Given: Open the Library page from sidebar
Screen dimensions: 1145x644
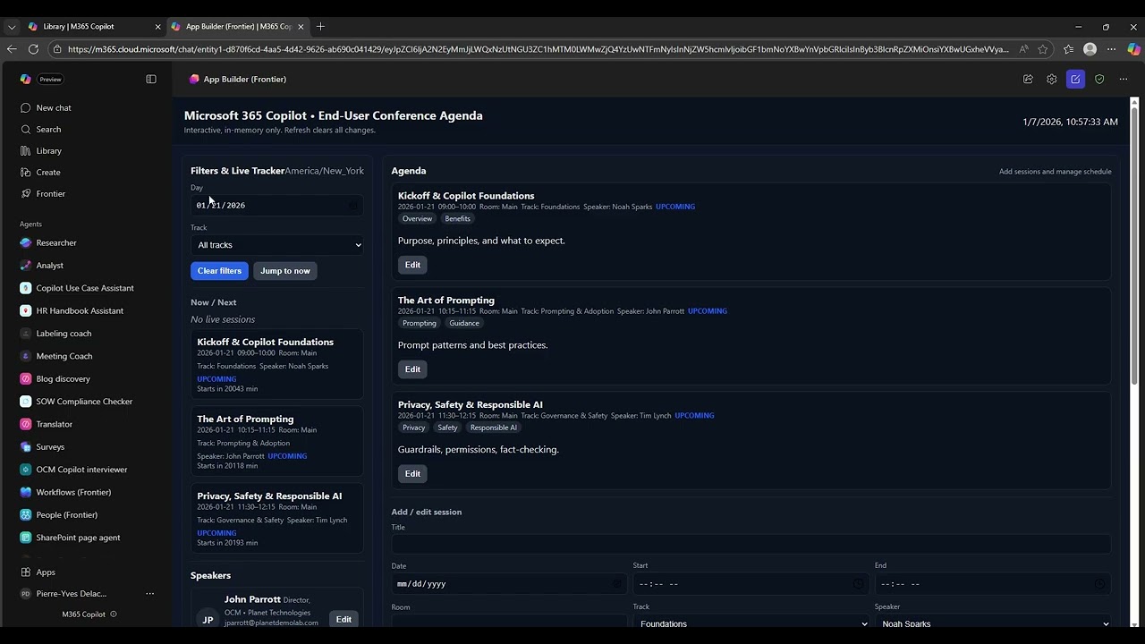Looking at the screenshot, I should [x=48, y=150].
